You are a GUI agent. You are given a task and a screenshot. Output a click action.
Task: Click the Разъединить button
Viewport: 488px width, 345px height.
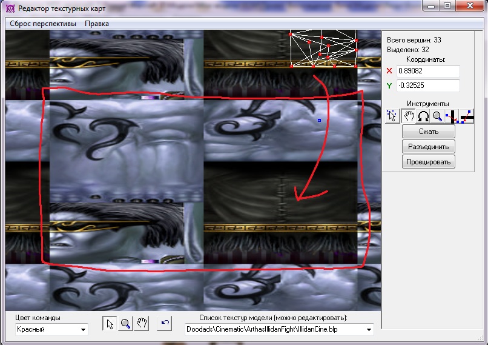tap(429, 147)
